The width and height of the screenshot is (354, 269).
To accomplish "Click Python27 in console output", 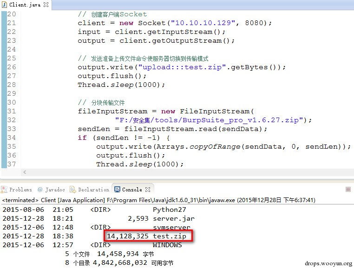I will [x=169, y=210].
